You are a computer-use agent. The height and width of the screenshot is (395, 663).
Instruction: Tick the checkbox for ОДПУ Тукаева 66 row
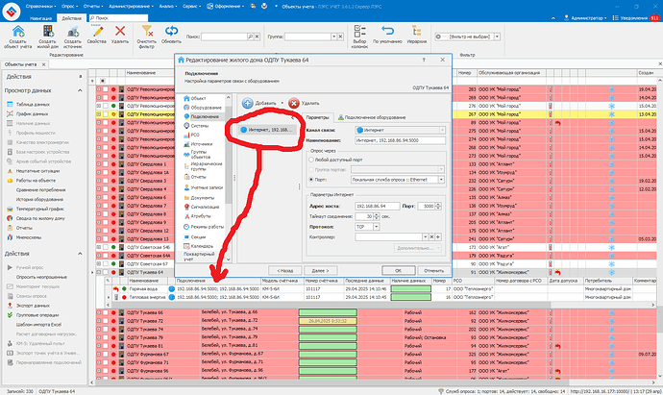point(106,312)
